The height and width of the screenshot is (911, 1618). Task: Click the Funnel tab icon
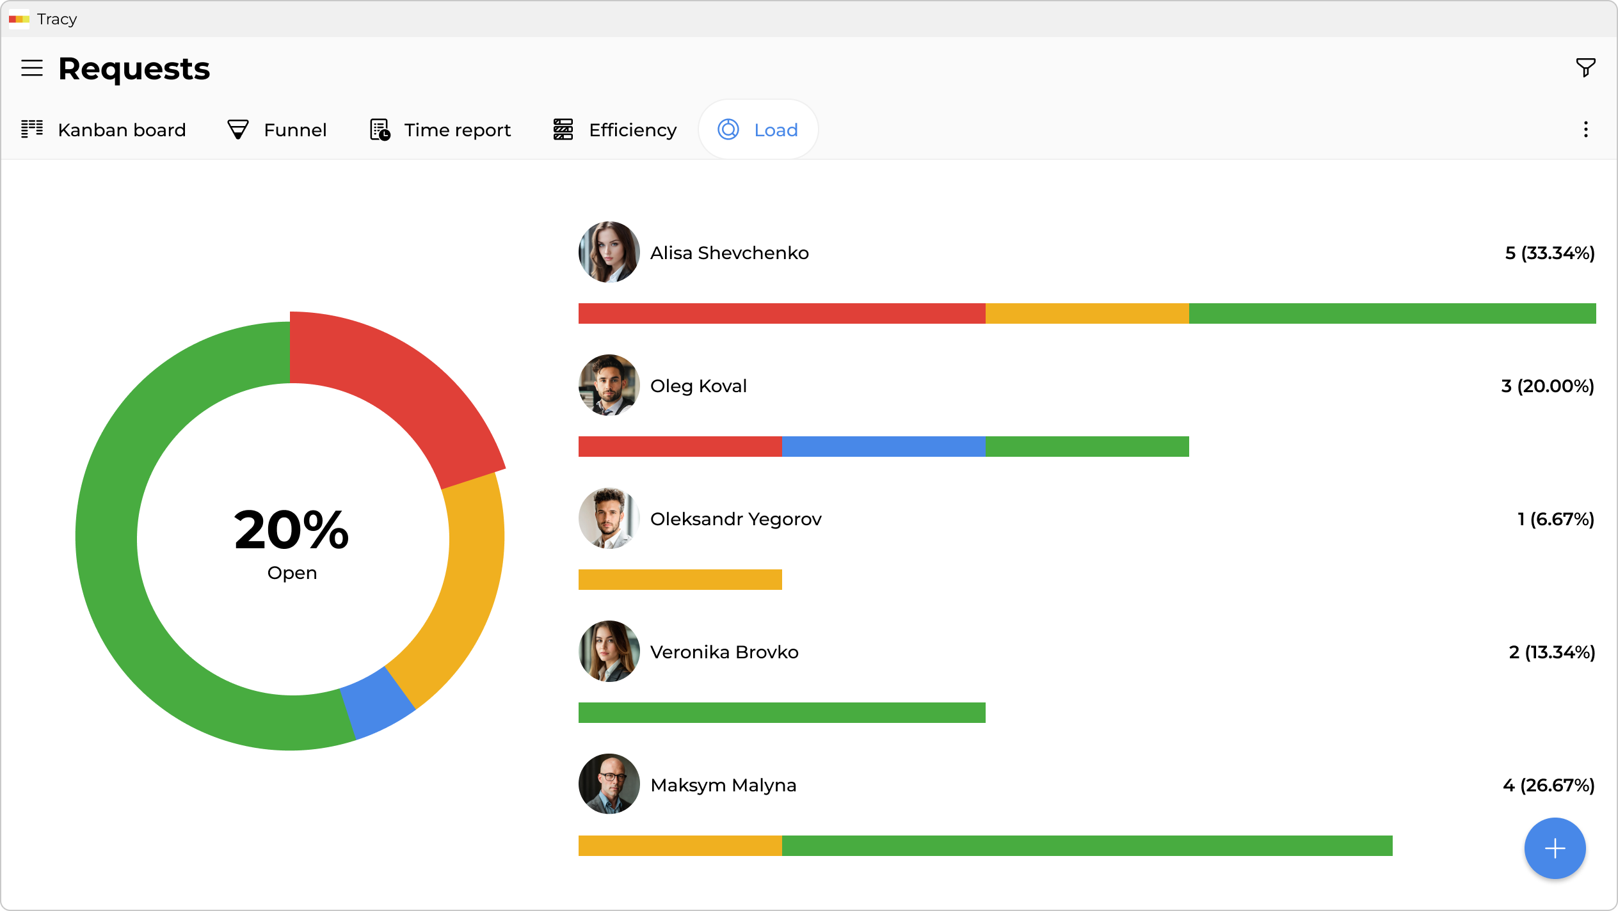[238, 130]
